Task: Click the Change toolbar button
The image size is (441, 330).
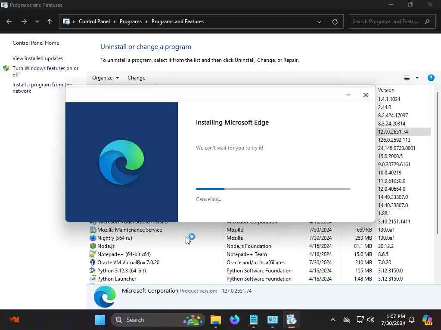Action: pyautogui.click(x=137, y=78)
